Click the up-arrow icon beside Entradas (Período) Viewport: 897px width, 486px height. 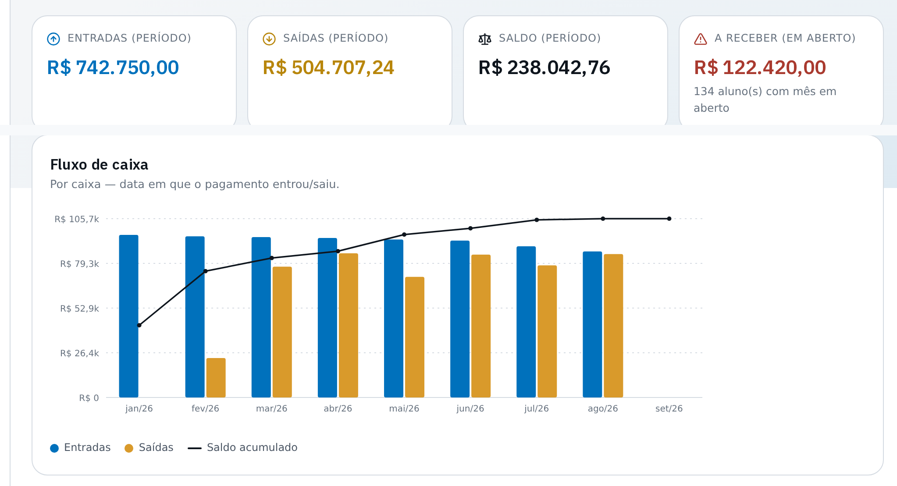tap(53, 39)
